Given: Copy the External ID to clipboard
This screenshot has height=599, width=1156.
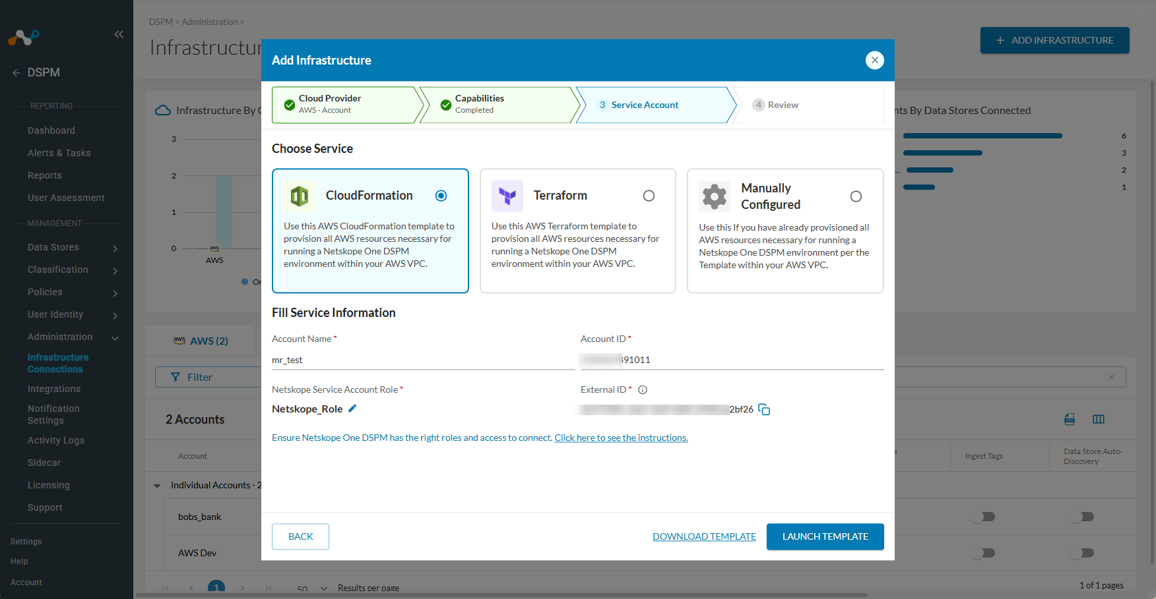Looking at the screenshot, I should (764, 410).
